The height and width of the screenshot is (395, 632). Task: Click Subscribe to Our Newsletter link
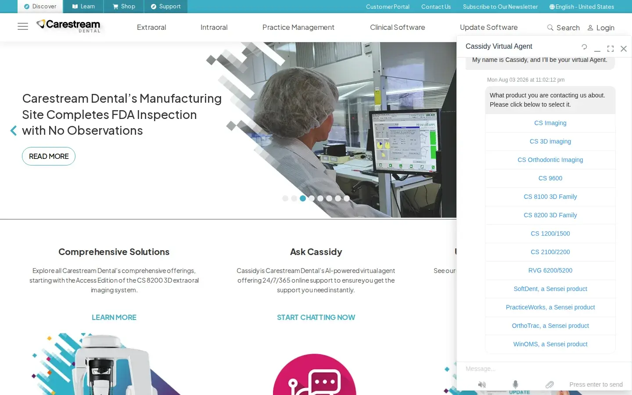point(500,7)
